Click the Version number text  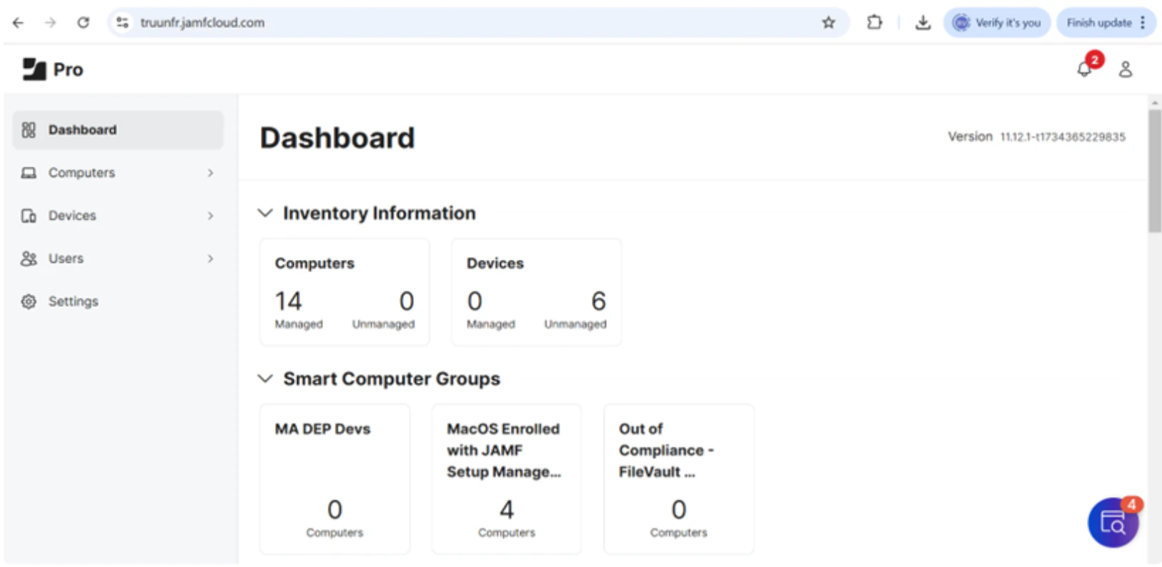click(1036, 136)
